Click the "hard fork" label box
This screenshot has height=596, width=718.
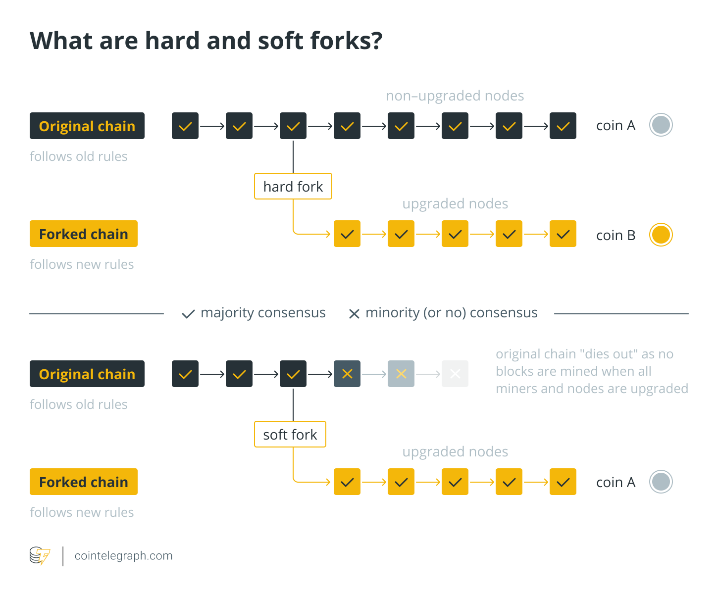[293, 187]
